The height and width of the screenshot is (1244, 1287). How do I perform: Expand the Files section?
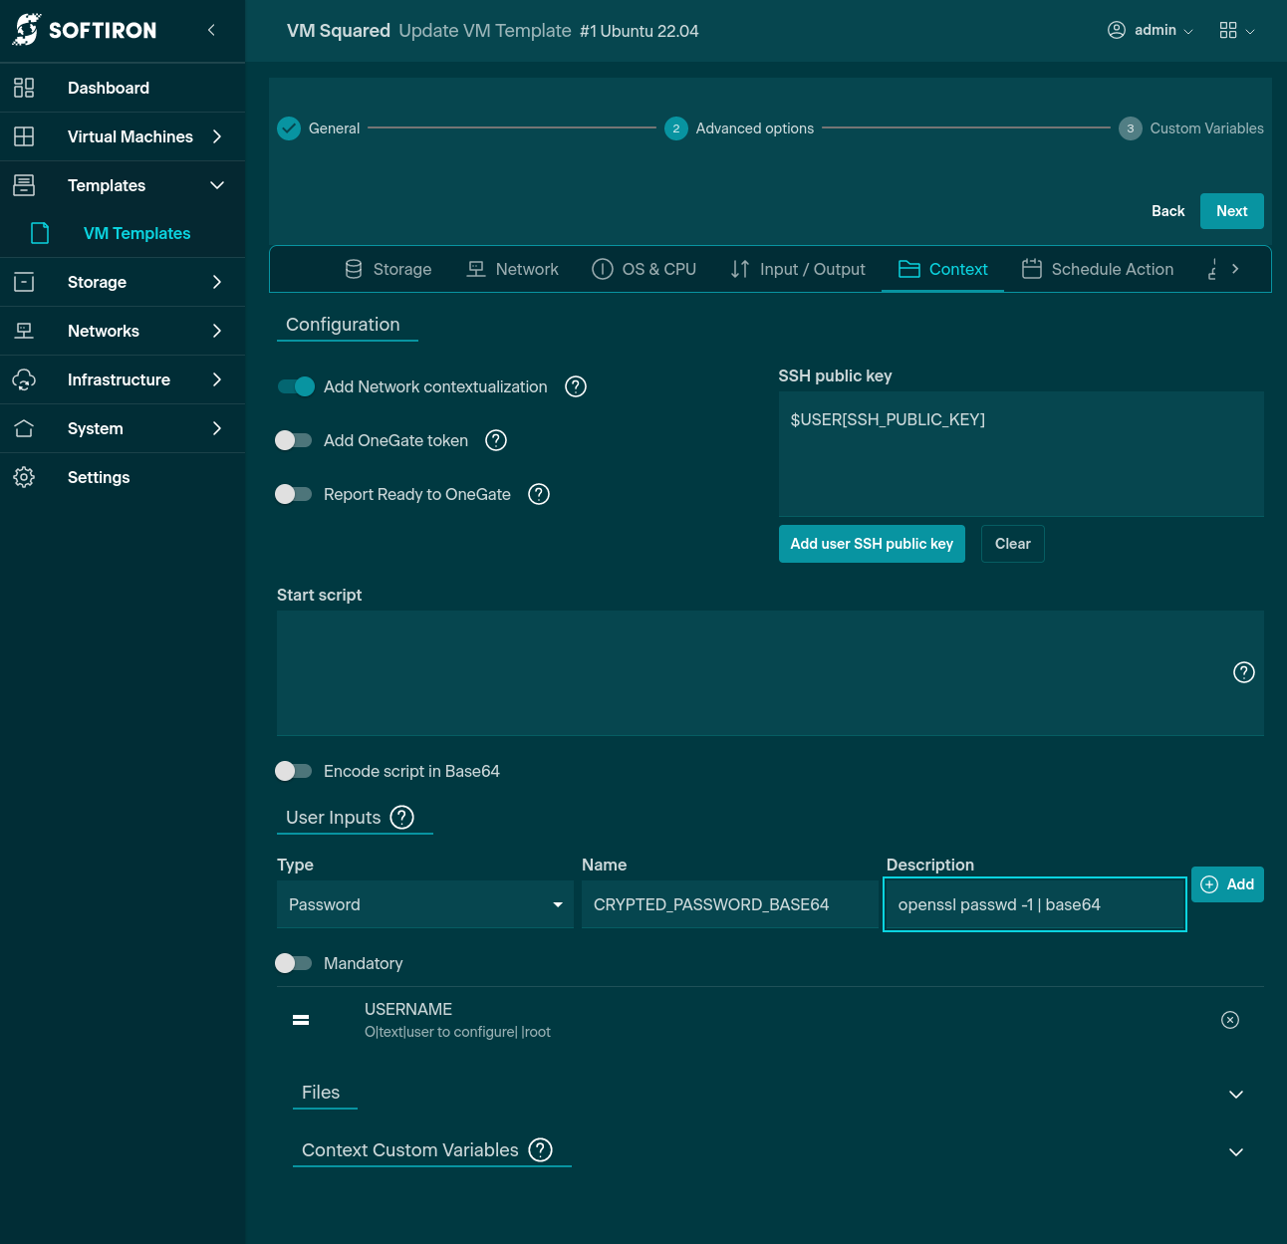pos(1235,1094)
